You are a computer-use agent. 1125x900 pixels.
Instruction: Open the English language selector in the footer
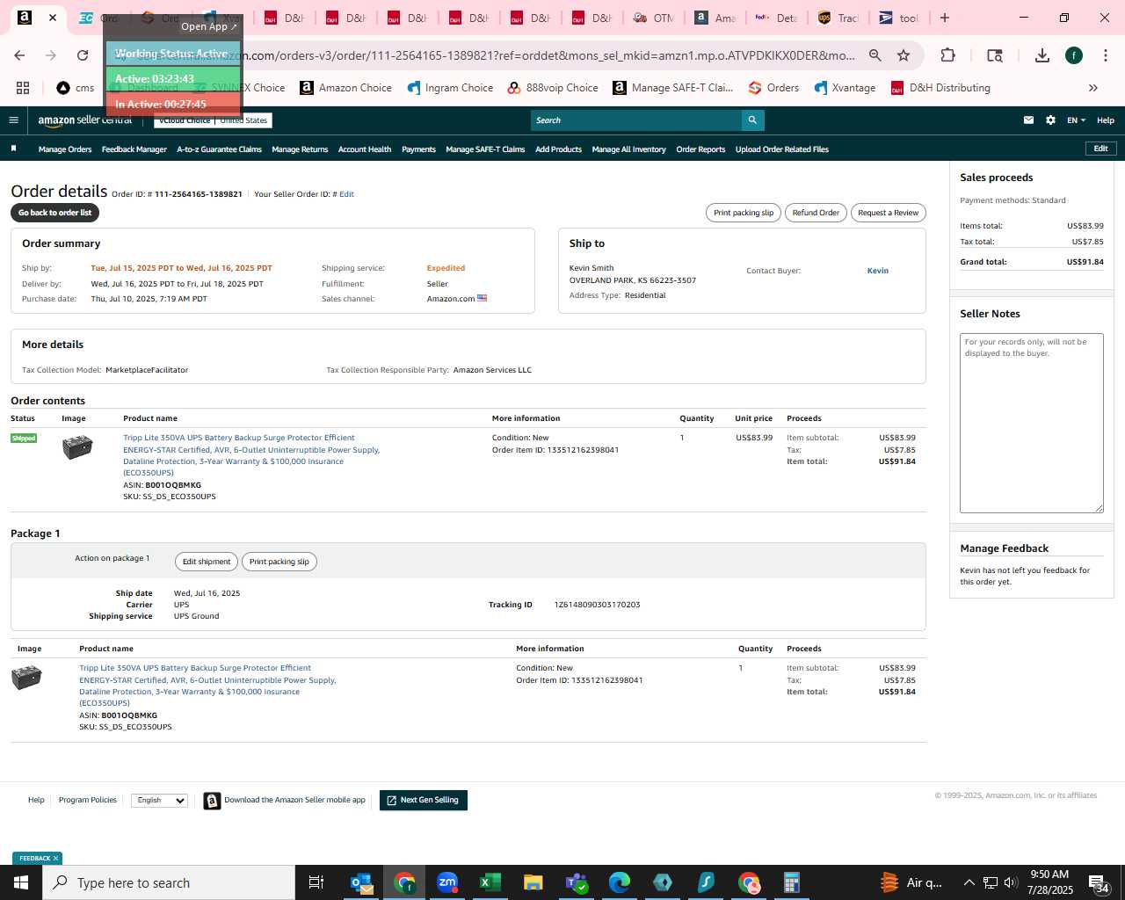pos(159,800)
